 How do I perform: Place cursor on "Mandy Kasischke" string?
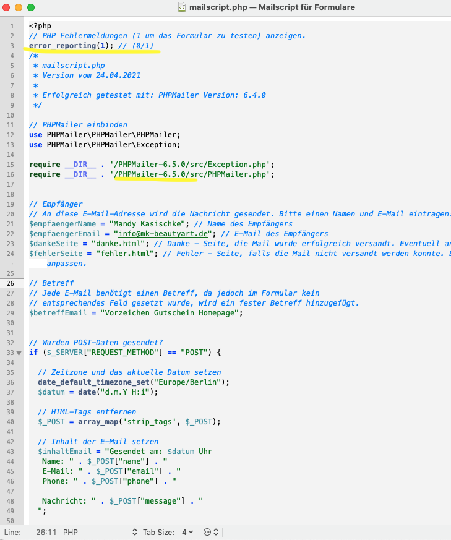[x=144, y=223]
